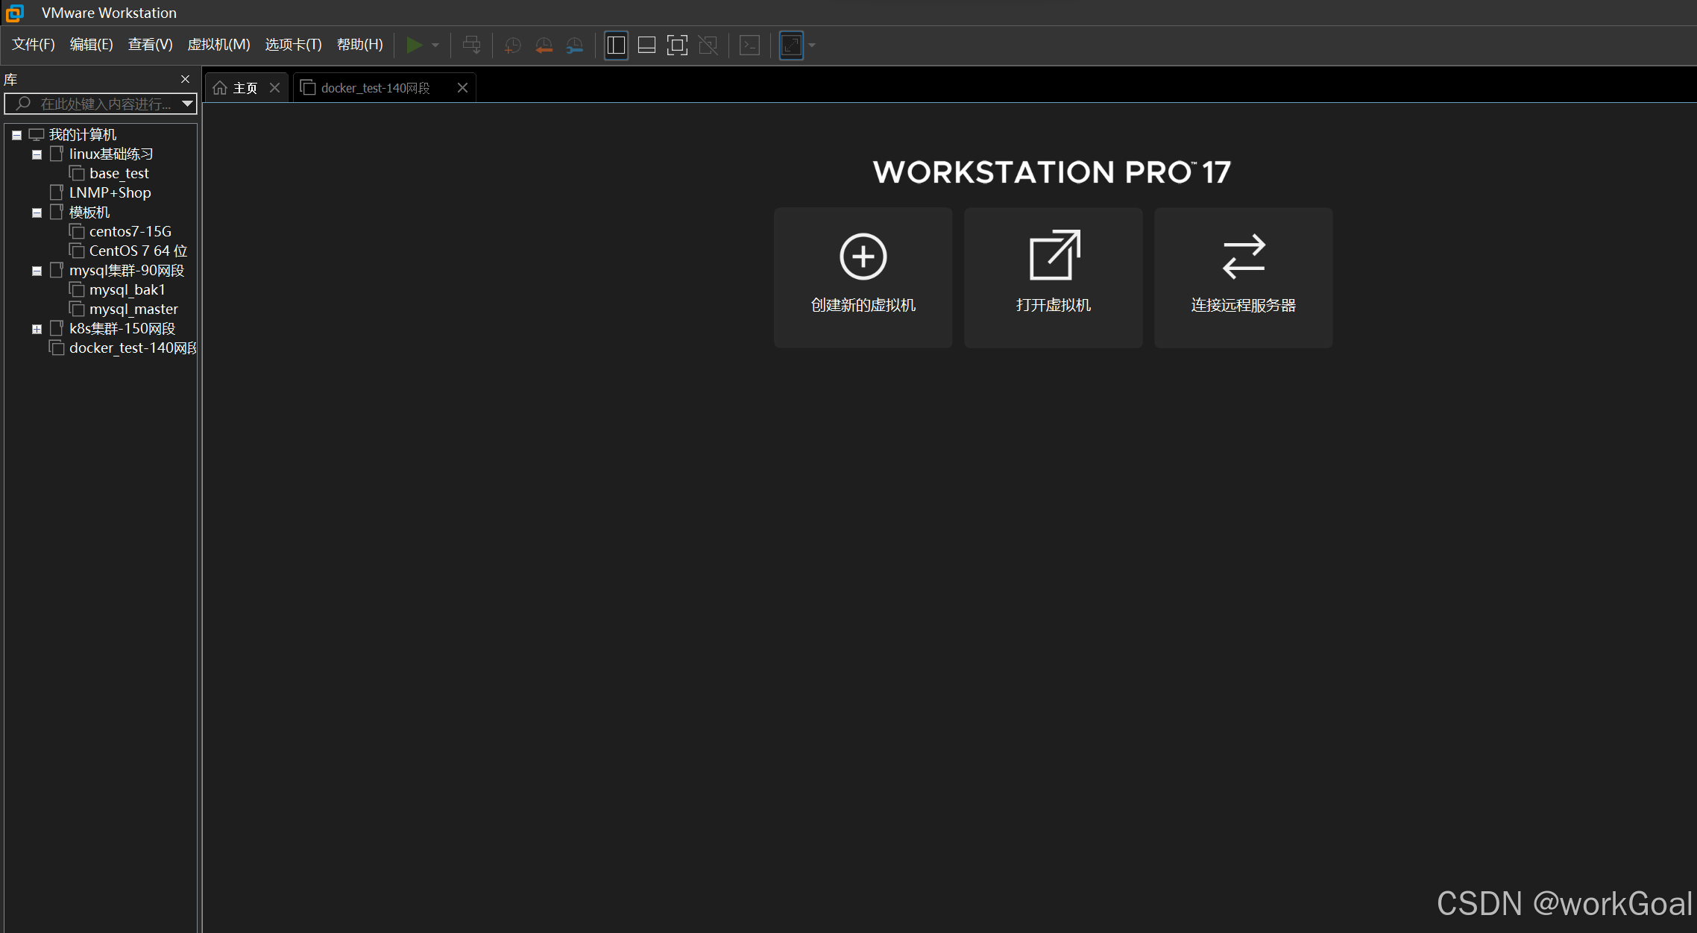
Task: Close the 主页 tab
Action: (274, 88)
